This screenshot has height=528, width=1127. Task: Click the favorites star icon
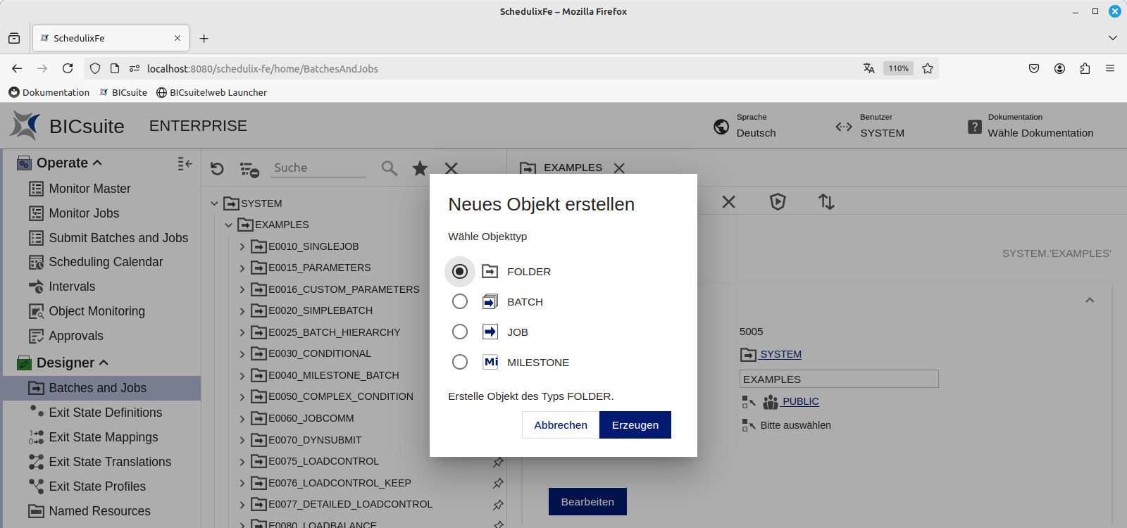[420, 168]
